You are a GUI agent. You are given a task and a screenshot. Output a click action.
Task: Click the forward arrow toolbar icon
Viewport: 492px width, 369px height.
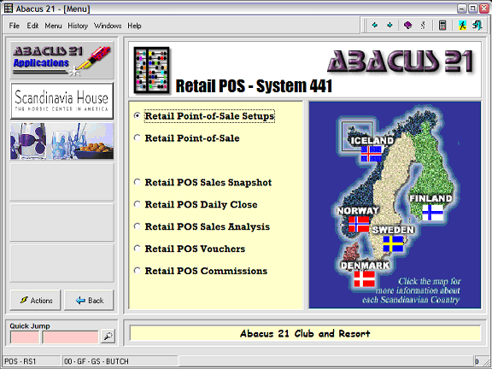pyautogui.click(x=389, y=25)
